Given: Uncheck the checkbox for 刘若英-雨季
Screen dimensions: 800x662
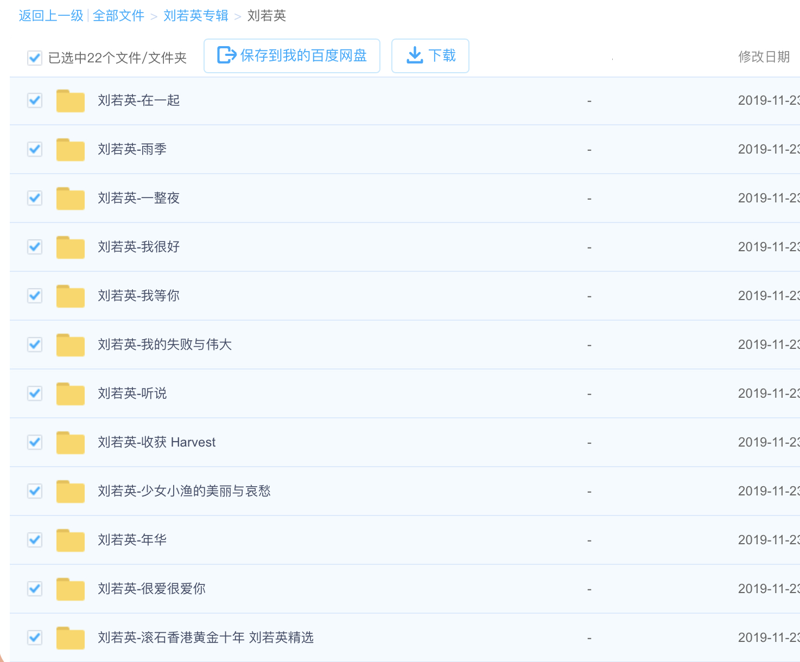Looking at the screenshot, I should click(35, 149).
